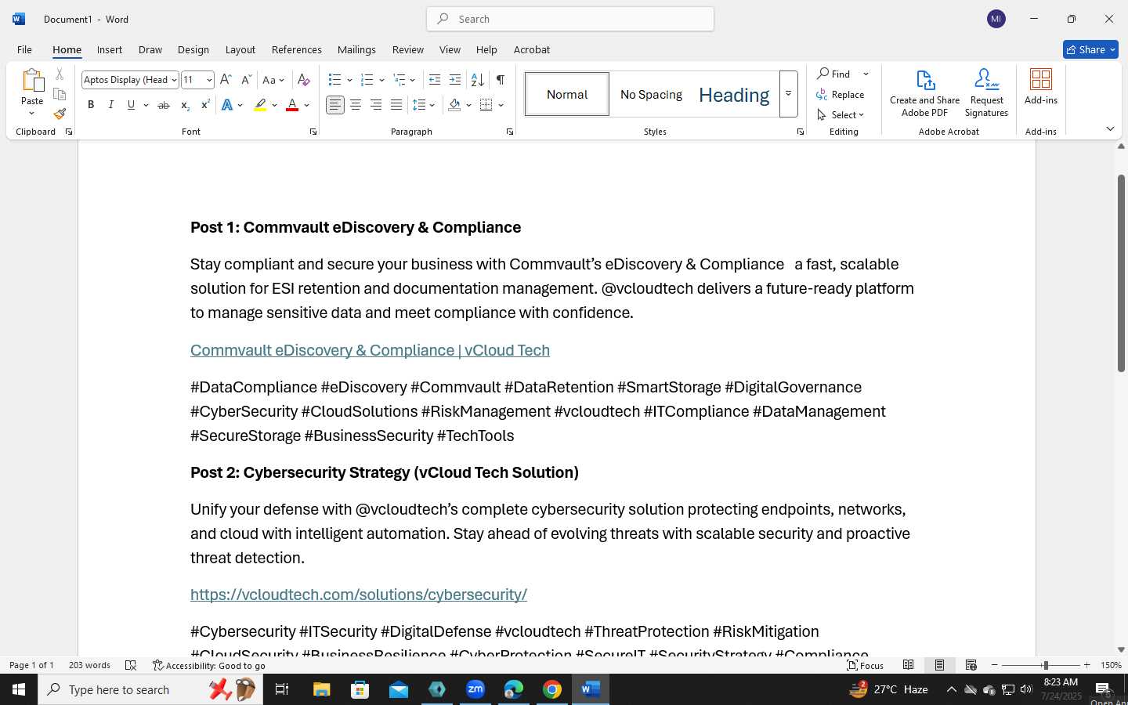
Task: Open Replace in Editing group
Action: 840,95
